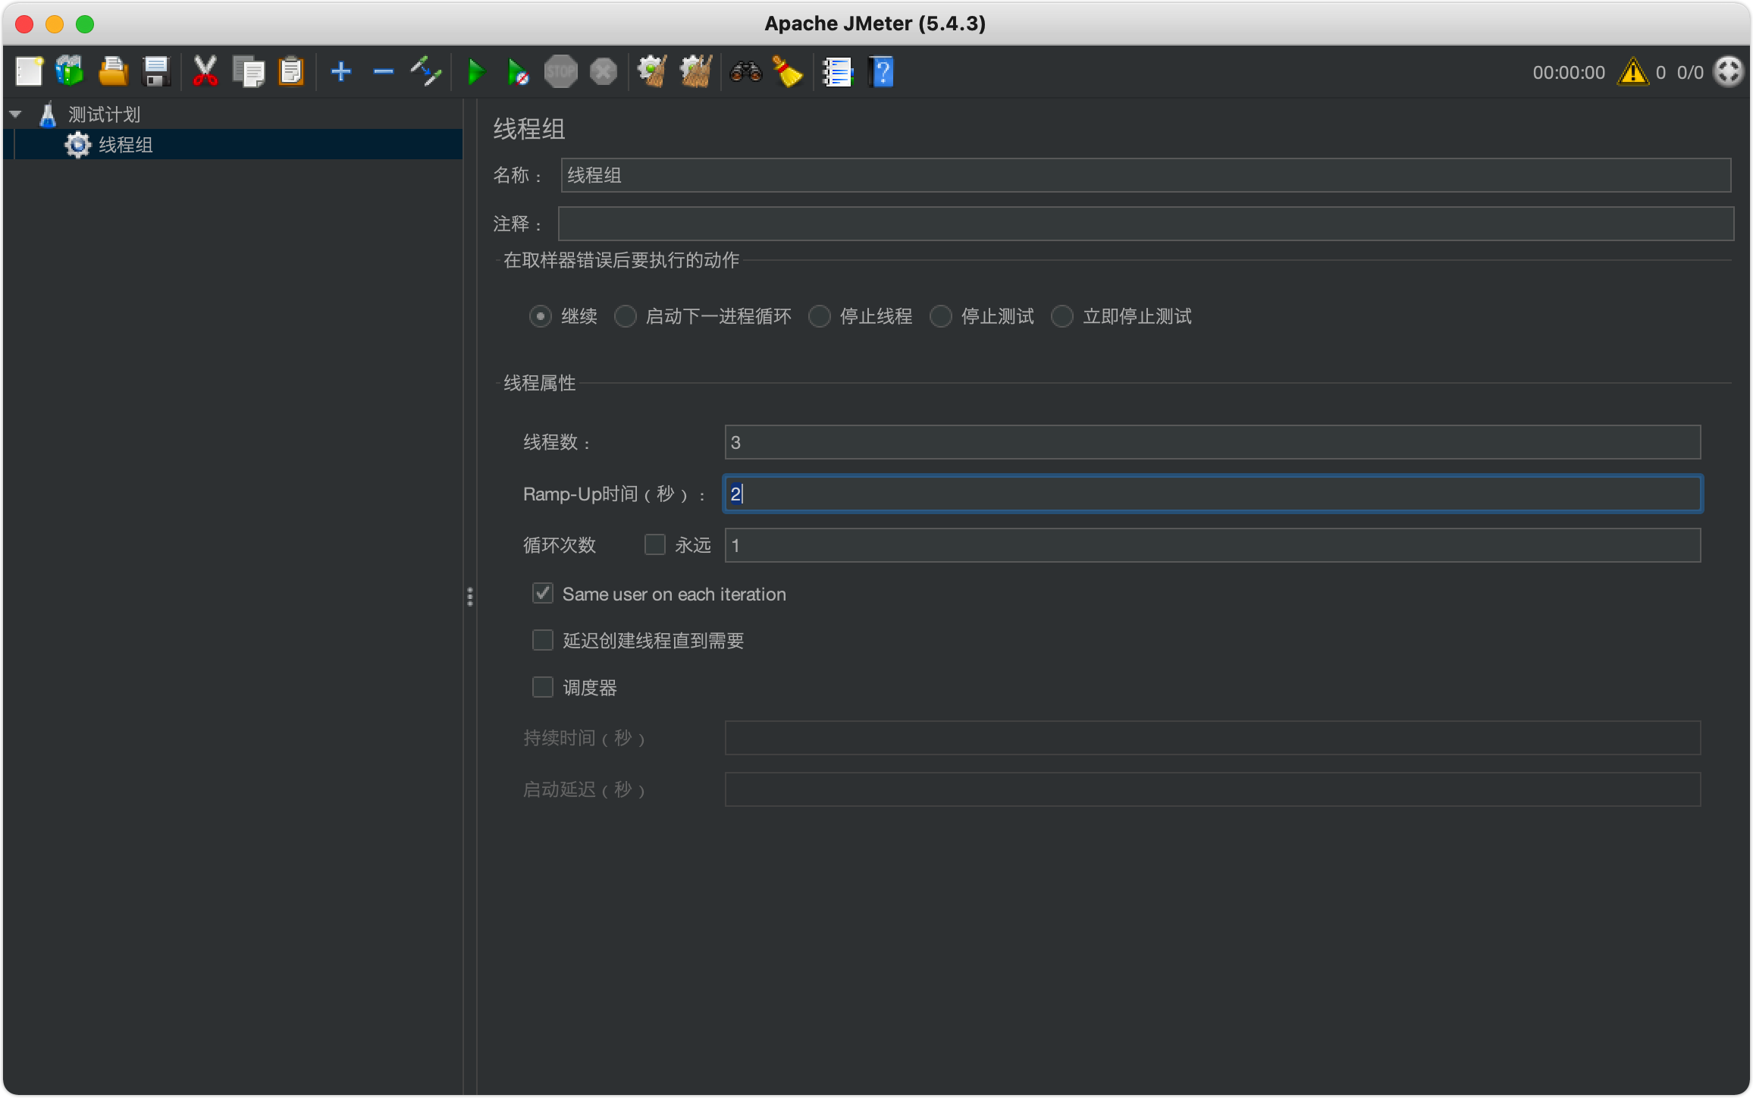Viewport: 1753px width, 1098px height.
Task: Focus the 循环次数 count field
Action: point(1212,545)
